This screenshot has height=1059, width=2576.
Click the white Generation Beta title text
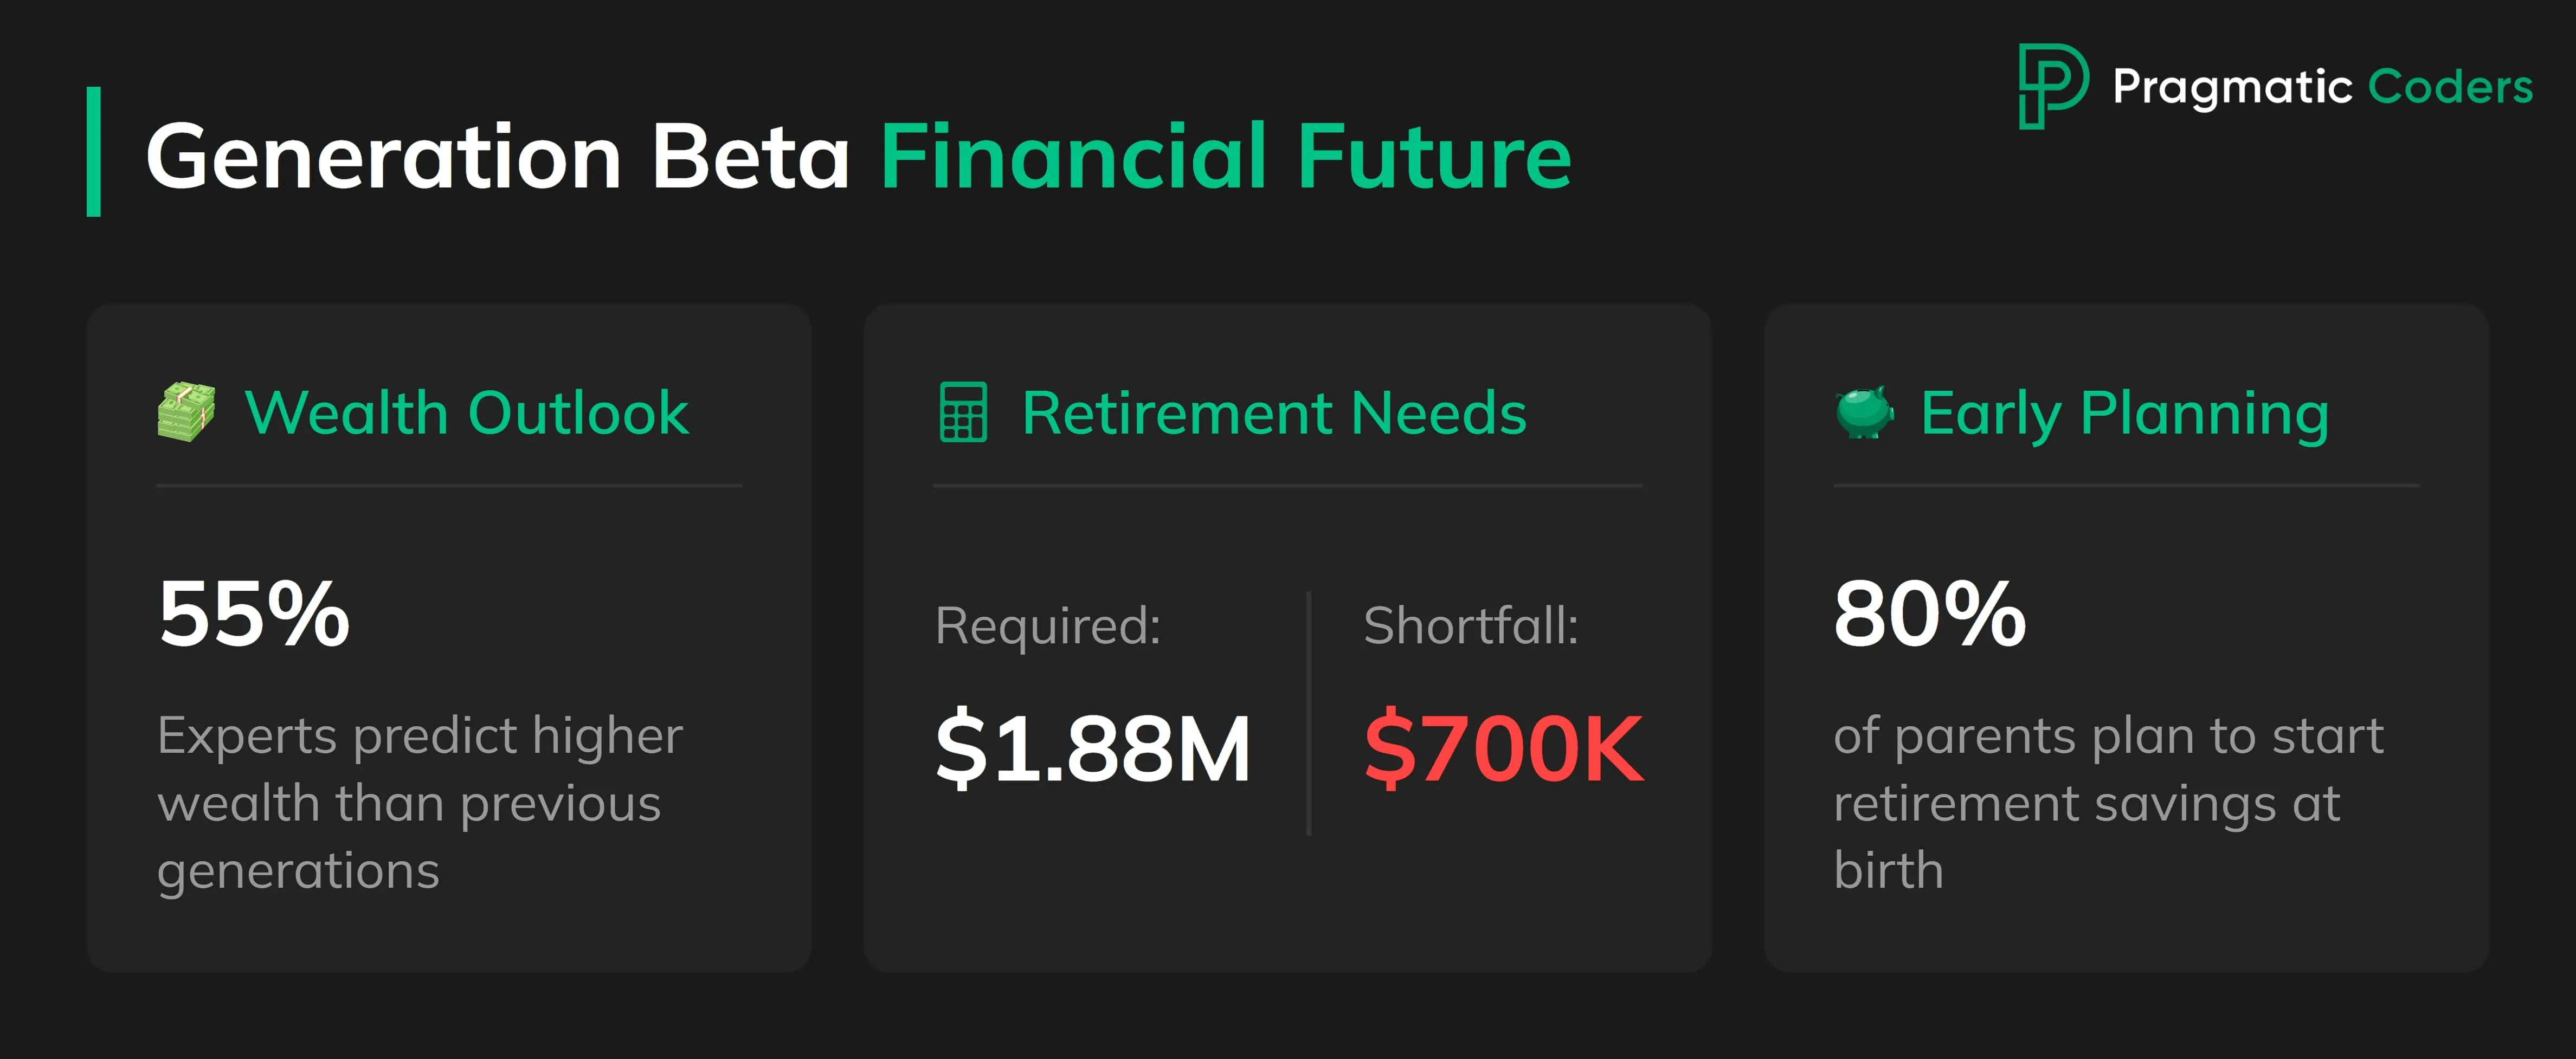498,156
